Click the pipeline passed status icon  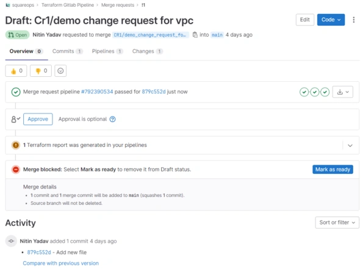click(16, 92)
